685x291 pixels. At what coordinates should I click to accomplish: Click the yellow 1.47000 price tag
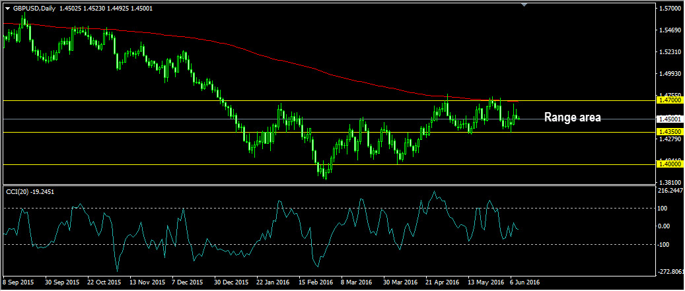point(669,100)
